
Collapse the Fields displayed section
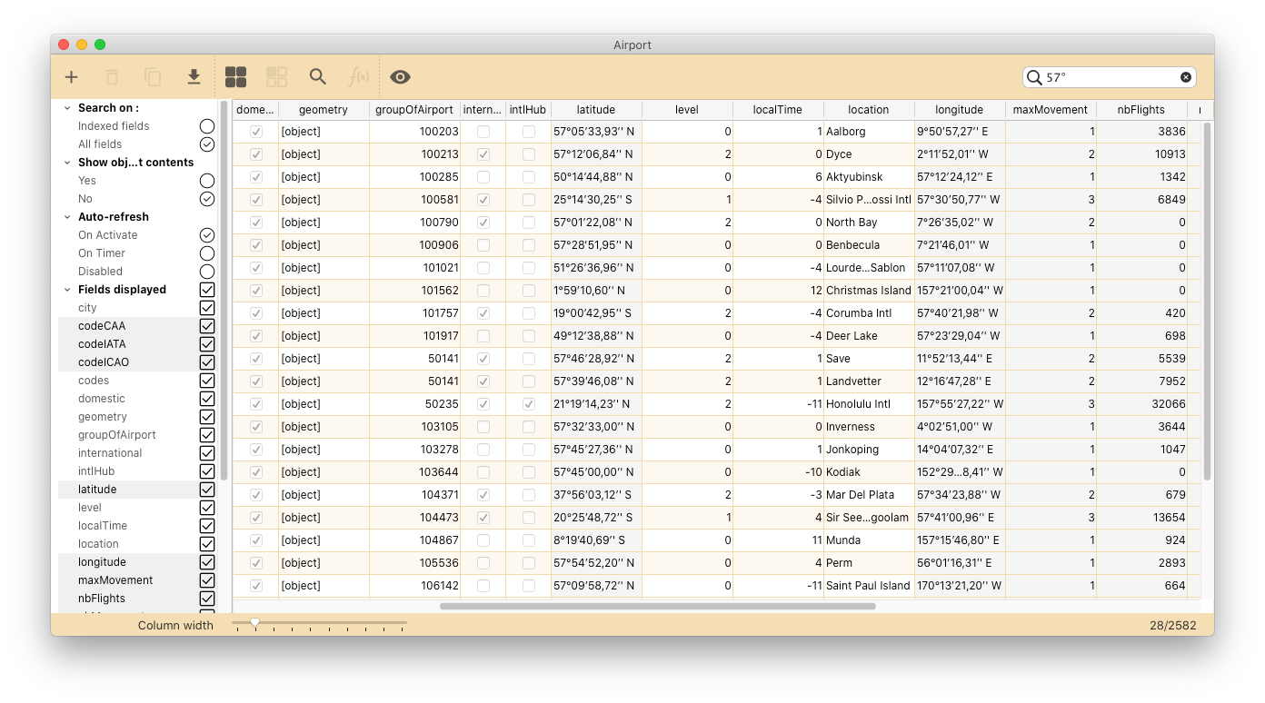(x=66, y=290)
